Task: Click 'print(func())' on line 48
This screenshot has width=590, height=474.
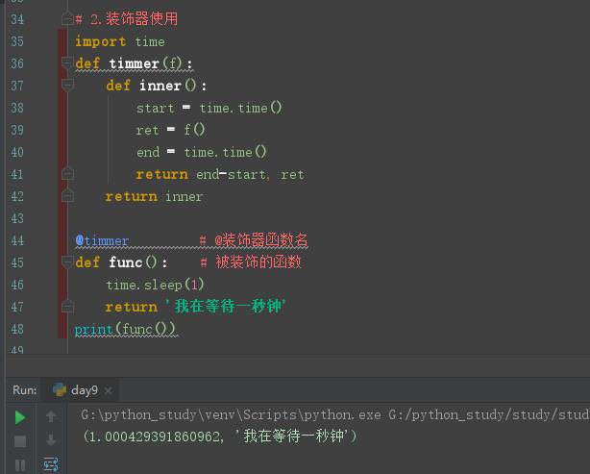Action: tap(125, 329)
